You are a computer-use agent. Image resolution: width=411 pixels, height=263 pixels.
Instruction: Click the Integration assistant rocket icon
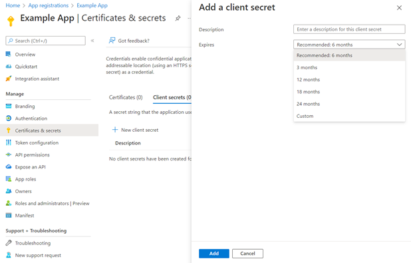(x=9, y=79)
